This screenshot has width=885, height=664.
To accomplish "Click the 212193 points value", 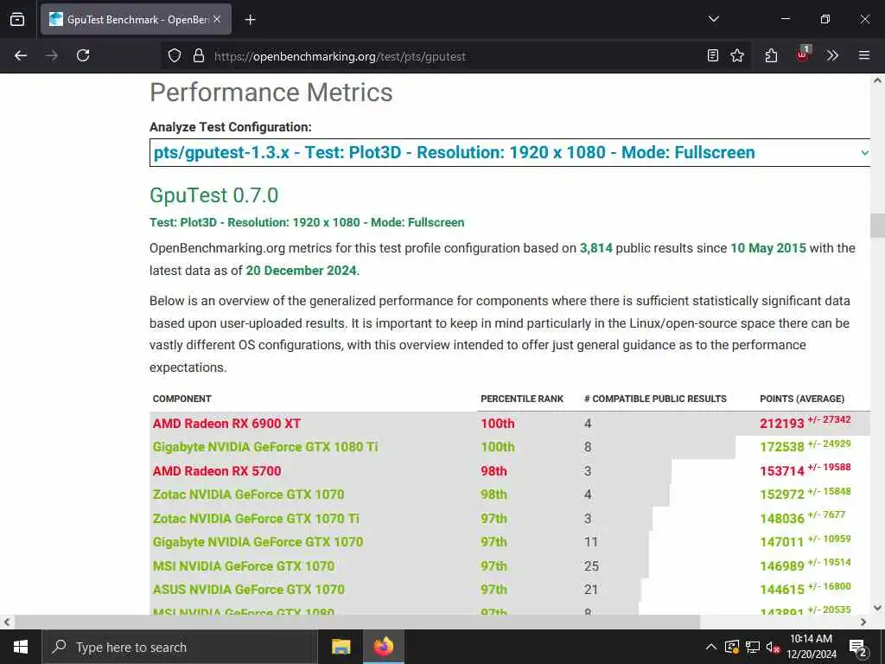I will 781,424.
